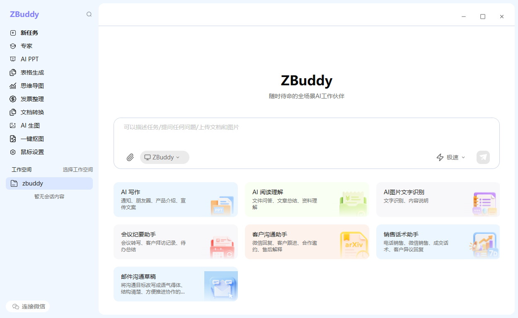
Task: Open the 销售话术助手 card title
Action: coord(401,234)
